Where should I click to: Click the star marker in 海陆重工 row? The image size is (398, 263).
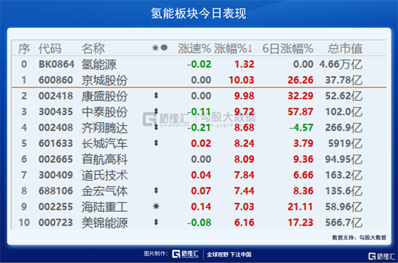coord(156,207)
